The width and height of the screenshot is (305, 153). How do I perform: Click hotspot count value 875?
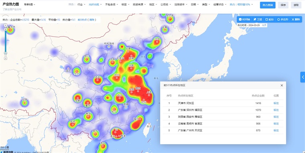point(258,131)
